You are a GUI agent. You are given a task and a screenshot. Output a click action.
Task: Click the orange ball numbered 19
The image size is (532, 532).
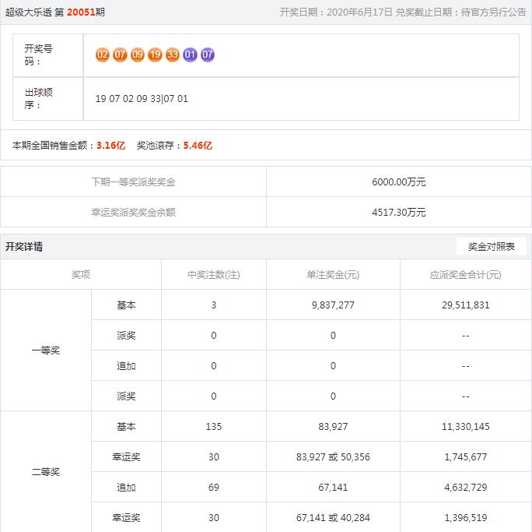[155, 55]
